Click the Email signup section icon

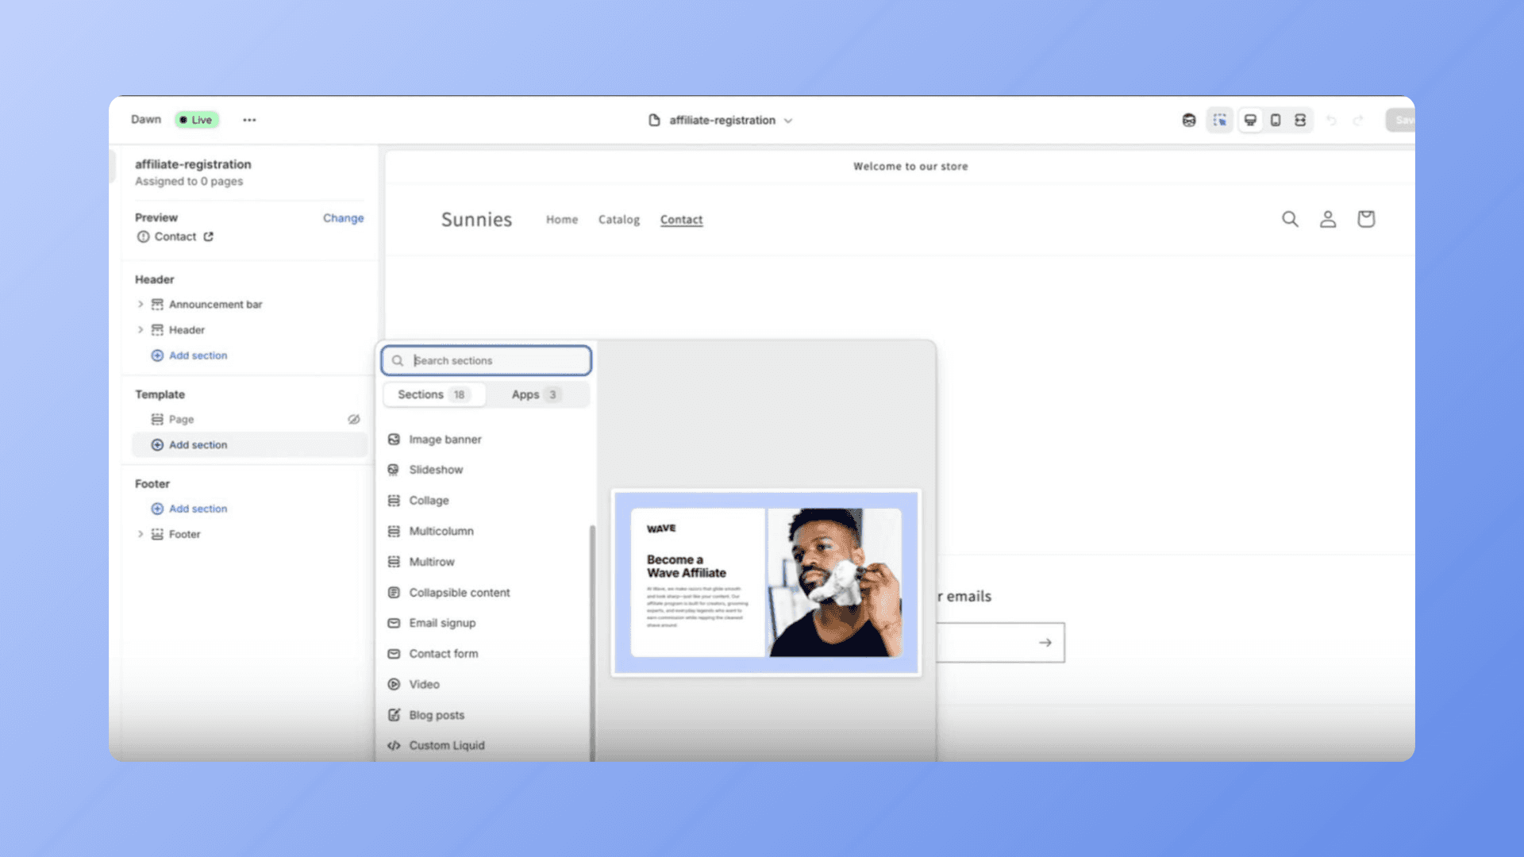(394, 623)
